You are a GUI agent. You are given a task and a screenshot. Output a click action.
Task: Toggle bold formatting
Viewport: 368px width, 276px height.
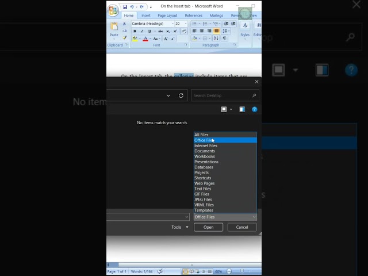tap(135, 31)
